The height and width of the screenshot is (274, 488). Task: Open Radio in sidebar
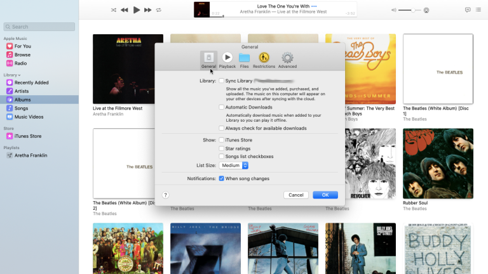pos(20,63)
